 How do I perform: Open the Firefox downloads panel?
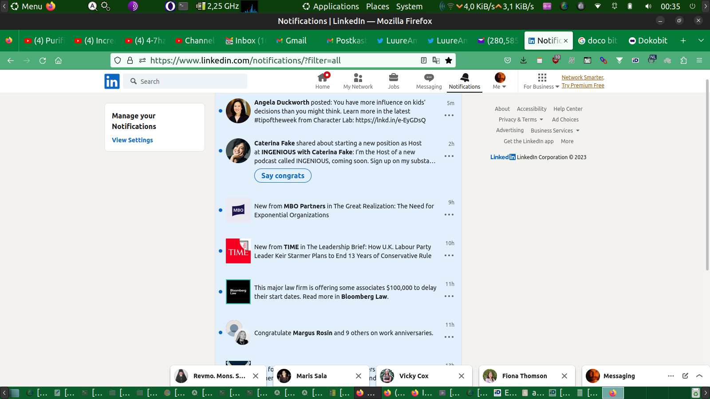(524, 60)
